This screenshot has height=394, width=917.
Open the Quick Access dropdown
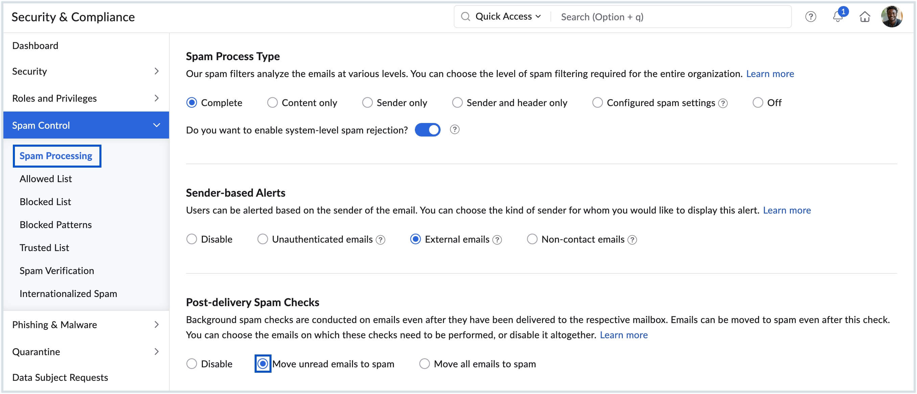(x=508, y=17)
